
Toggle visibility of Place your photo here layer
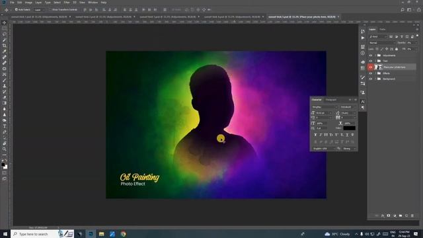coord(371,67)
